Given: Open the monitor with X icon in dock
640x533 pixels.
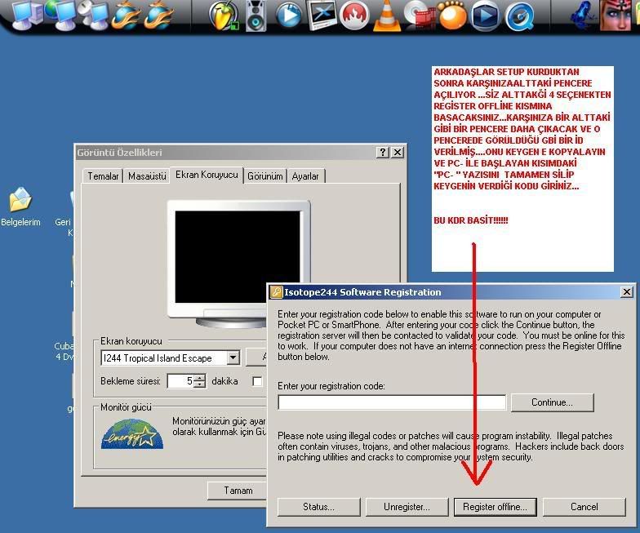Looking at the screenshot, I should (322, 15).
